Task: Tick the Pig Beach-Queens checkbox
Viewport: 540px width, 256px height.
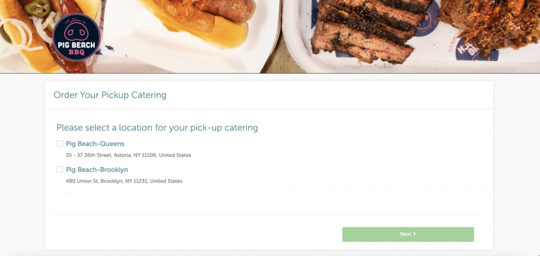Action: [x=60, y=144]
